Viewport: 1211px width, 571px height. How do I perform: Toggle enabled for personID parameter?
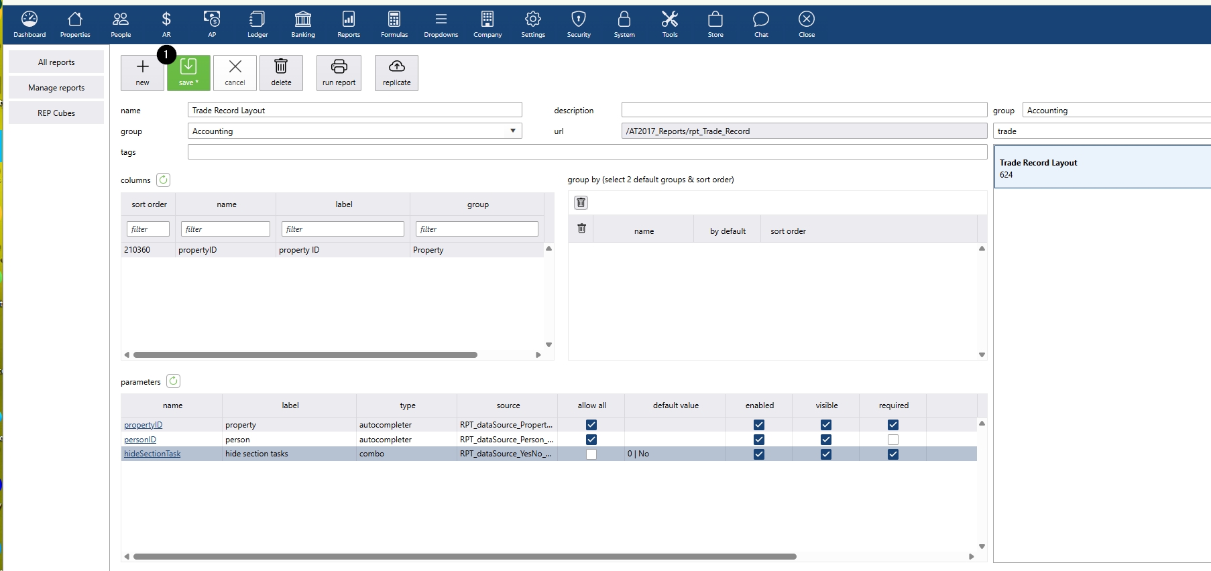point(759,440)
